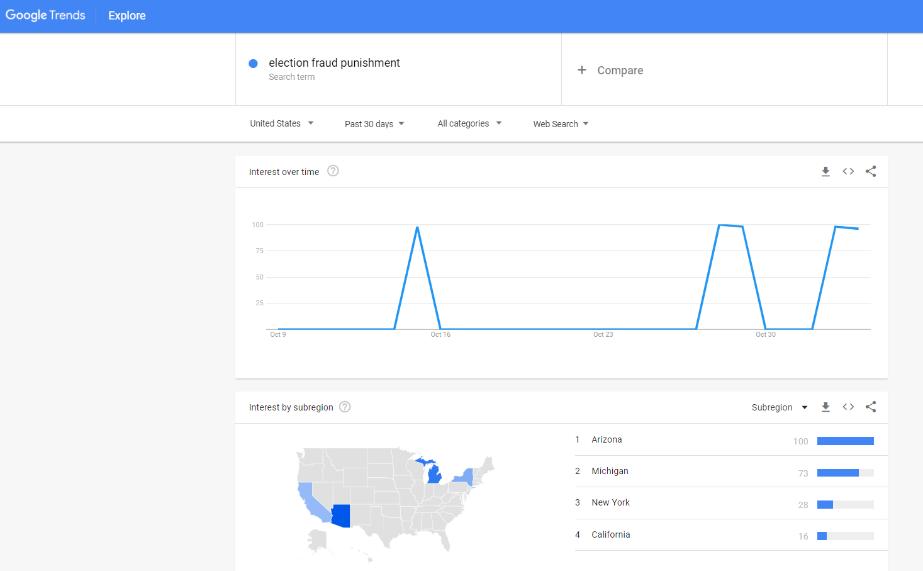This screenshot has width=923, height=571.
Task: Show help for Interest over time
Action: 333,171
